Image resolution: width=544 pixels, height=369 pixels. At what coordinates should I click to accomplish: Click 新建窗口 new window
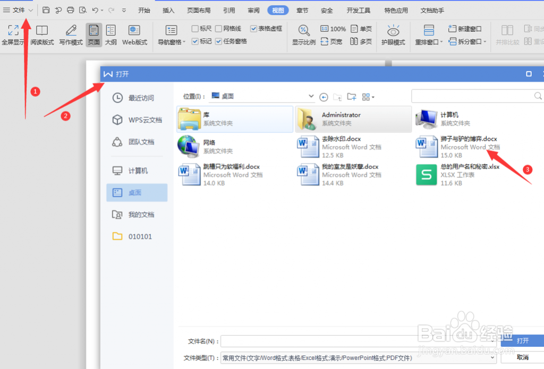(464, 29)
